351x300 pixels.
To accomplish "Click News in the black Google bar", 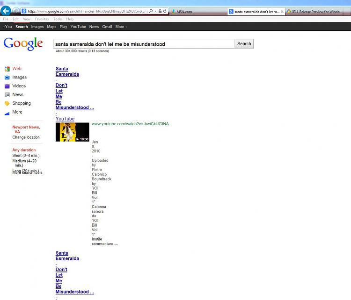I will (94, 27).
